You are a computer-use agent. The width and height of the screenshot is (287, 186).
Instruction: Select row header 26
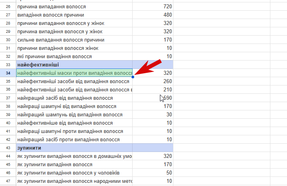click(x=8, y=7)
